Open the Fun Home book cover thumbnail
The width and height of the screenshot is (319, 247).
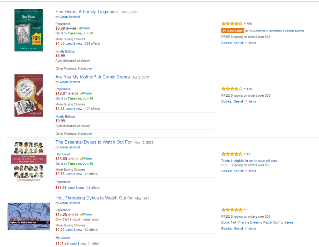pos(28,30)
